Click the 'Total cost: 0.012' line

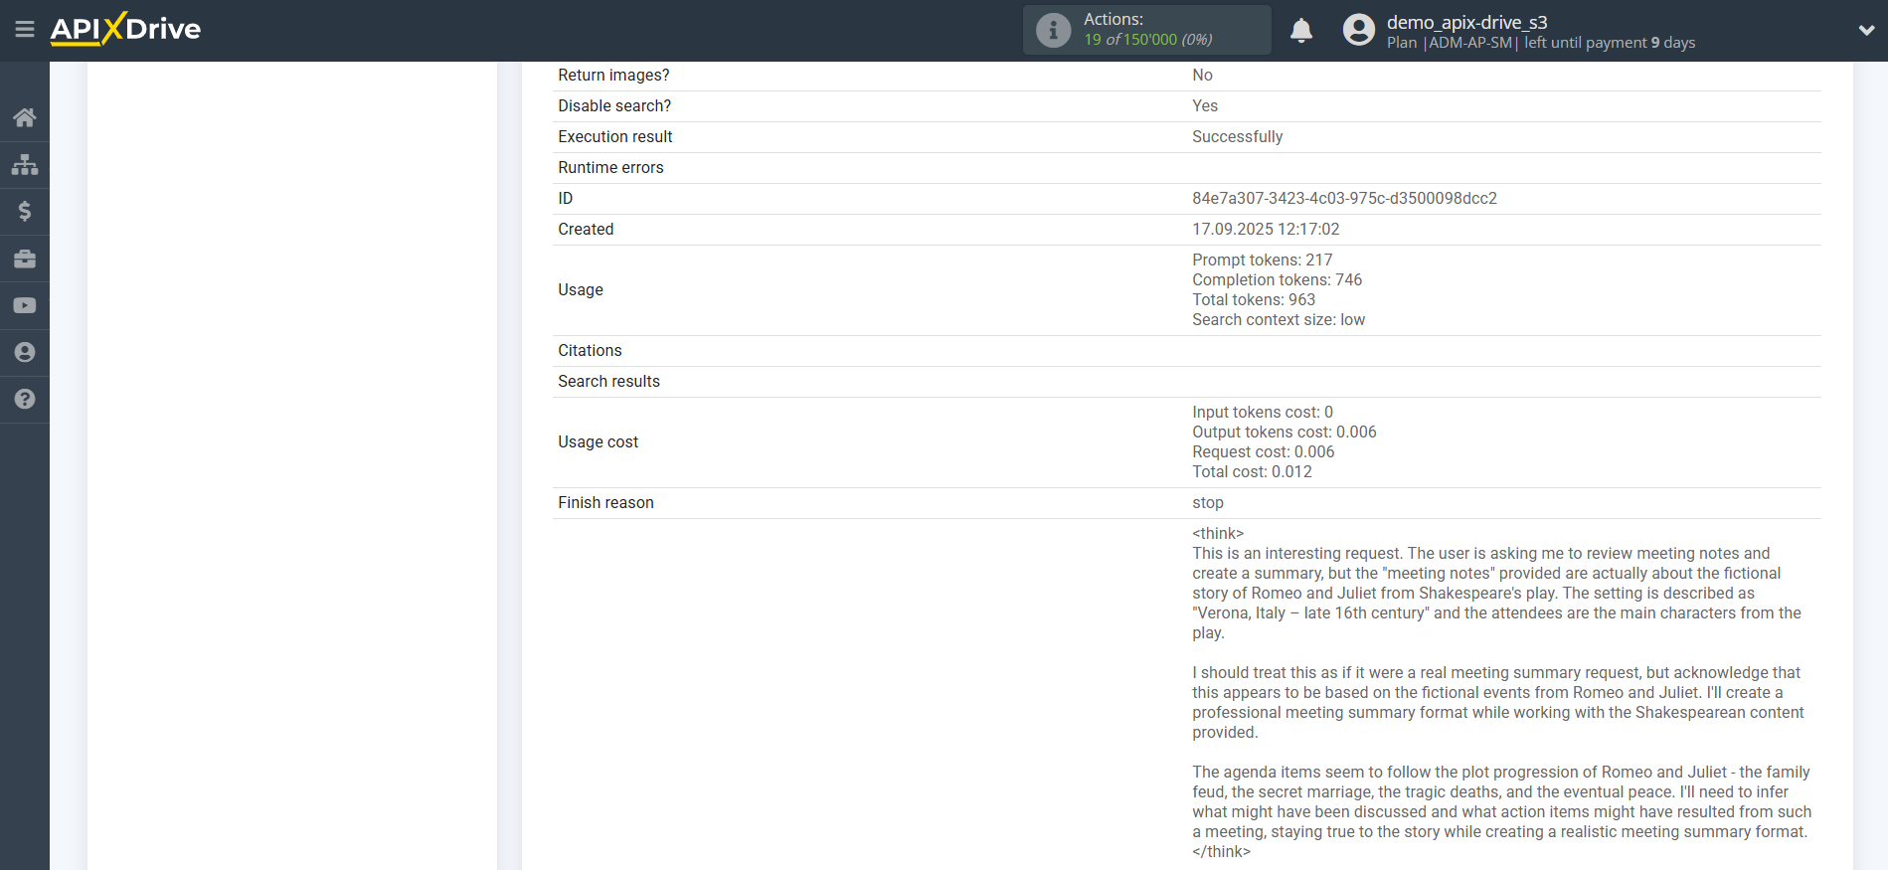tap(1252, 471)
